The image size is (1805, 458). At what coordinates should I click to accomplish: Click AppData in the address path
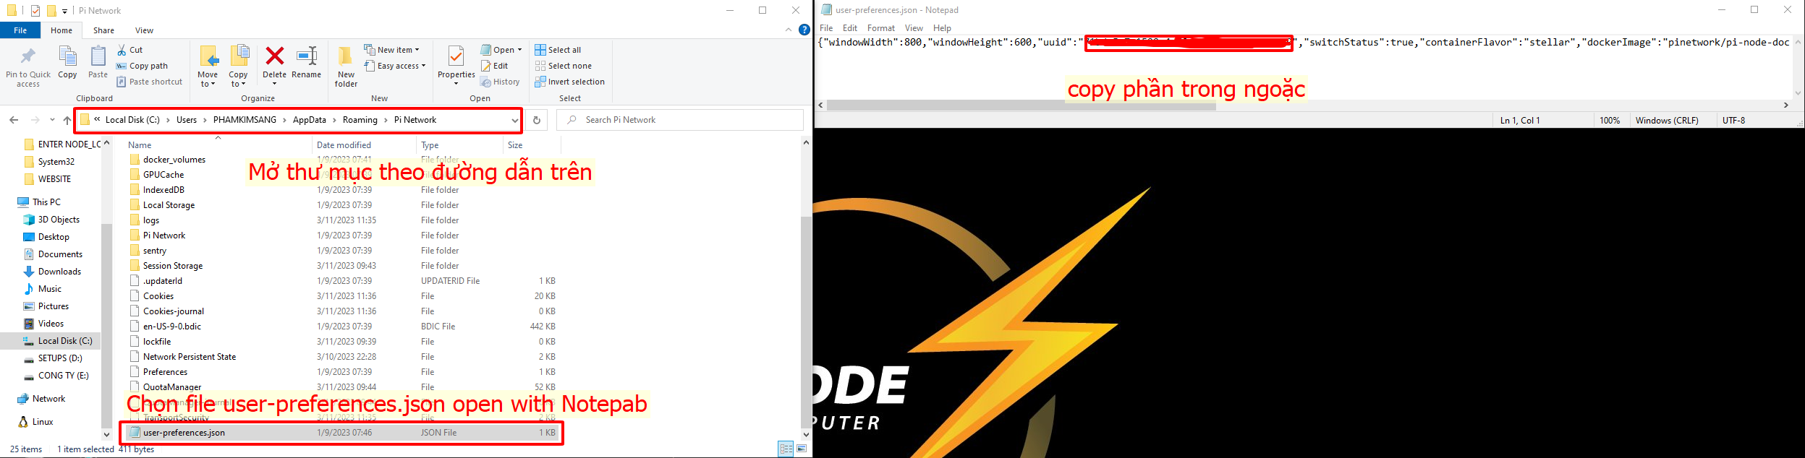[x=310, y=120]
